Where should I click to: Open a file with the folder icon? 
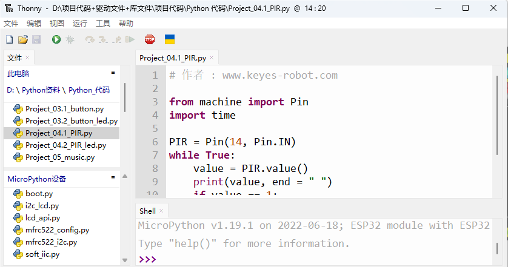22,39
